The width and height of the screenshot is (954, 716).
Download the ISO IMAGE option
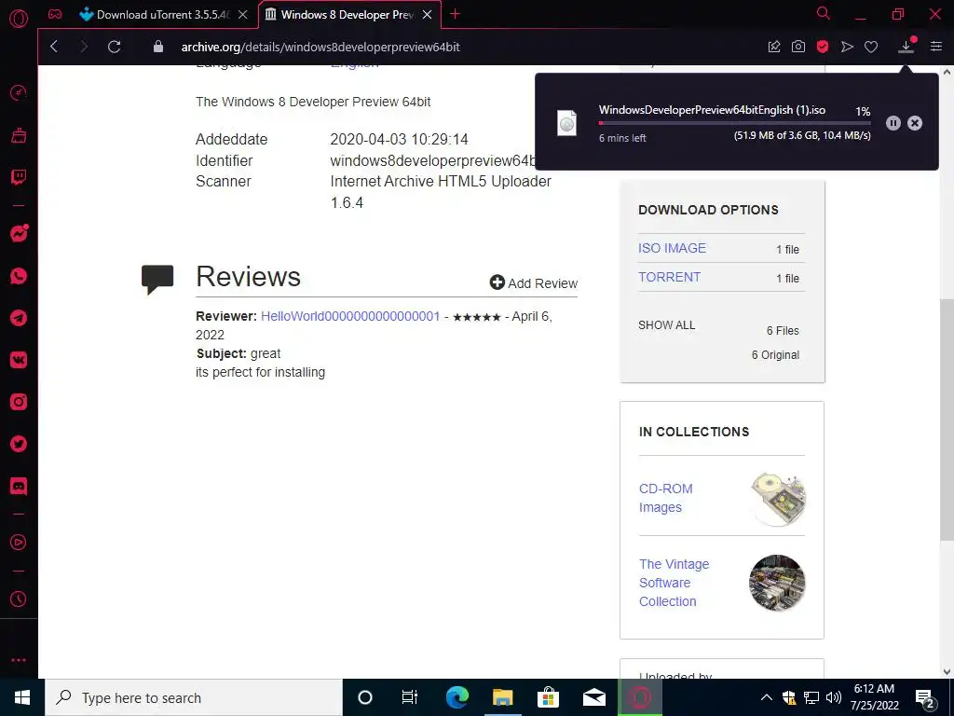[672, 248]
